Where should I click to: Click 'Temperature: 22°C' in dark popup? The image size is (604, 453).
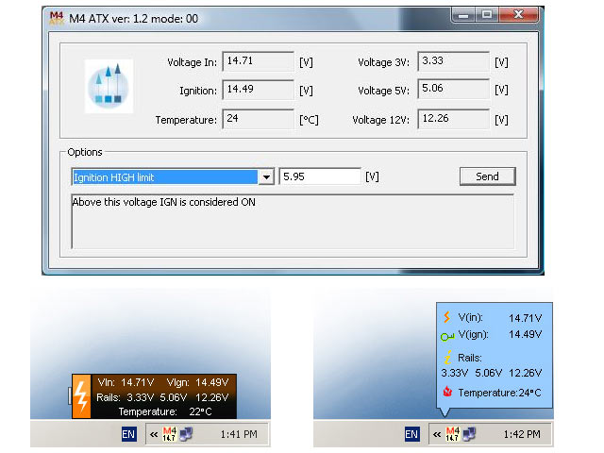click(x=165, y=411)
